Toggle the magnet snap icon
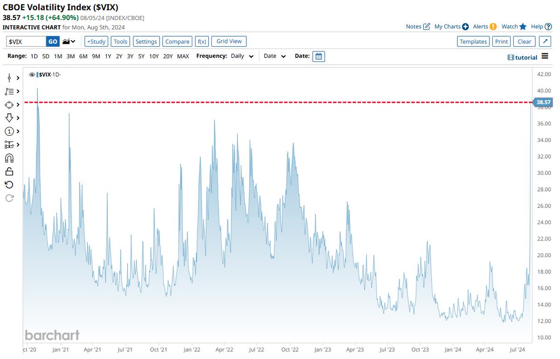The image size is (560, 359). pyautogui.click(x=9, y=158)
